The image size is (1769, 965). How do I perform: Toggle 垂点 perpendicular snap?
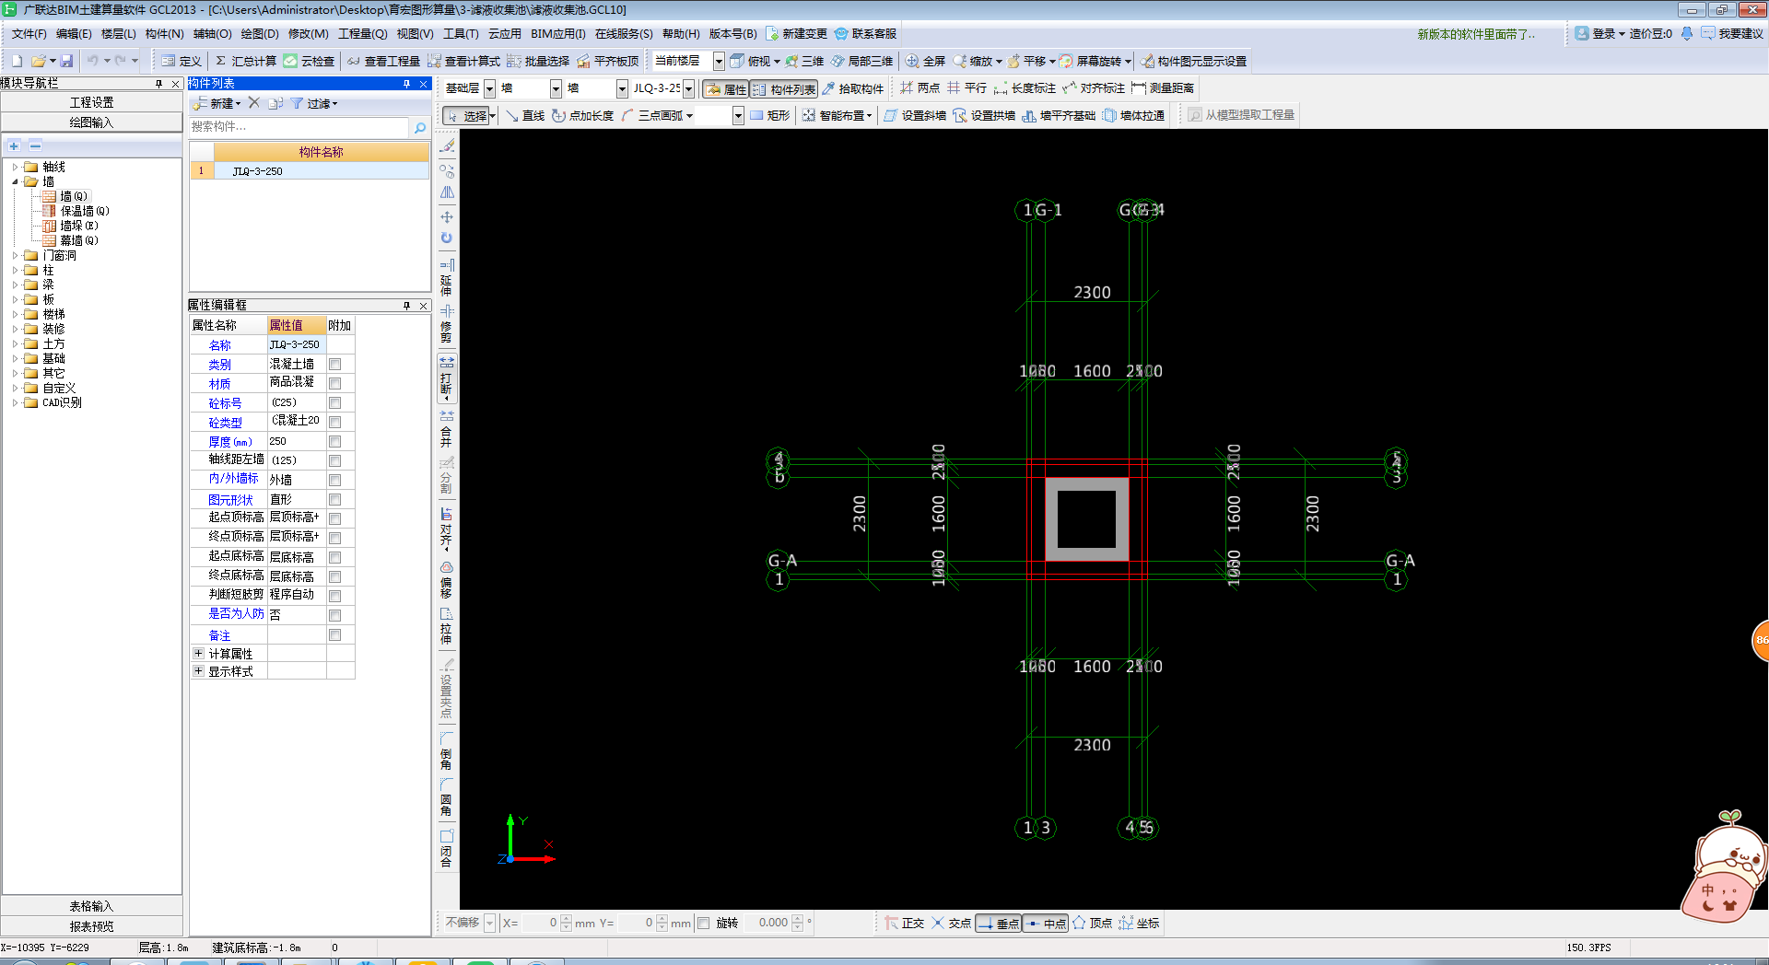pos(999,923)
